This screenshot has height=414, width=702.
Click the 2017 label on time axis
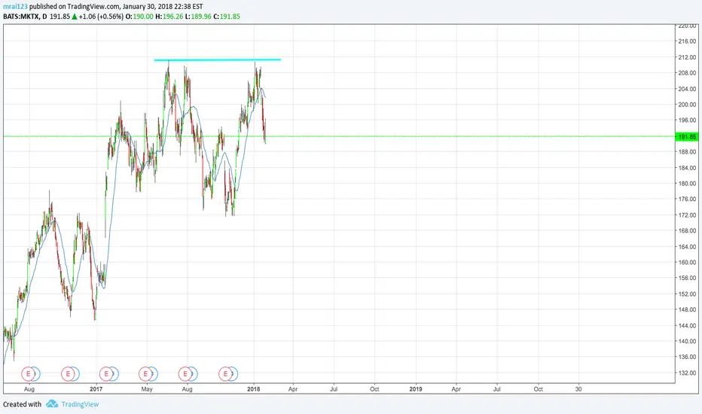[x=96, y=389]
